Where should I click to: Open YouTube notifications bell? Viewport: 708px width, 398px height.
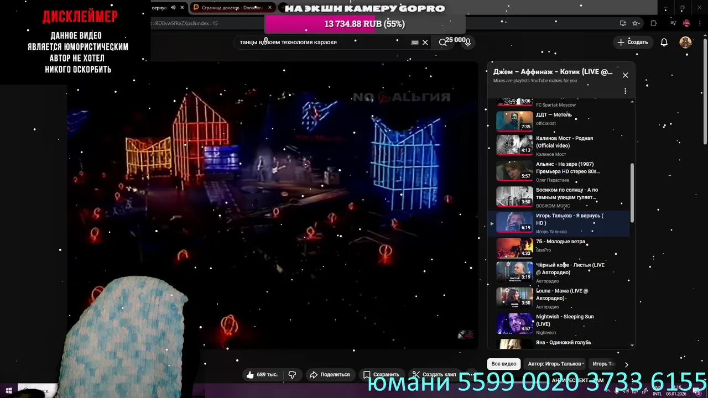(x=664, y=42)
